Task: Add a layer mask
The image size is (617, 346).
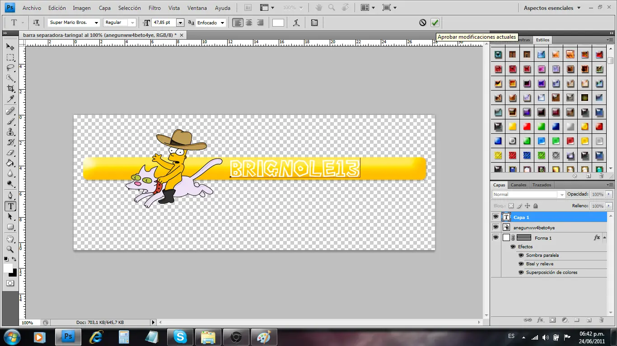Action: click(552, 320)
